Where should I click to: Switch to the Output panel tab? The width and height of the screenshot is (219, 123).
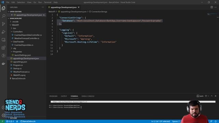pyautogui.click(x=64, y=96)
